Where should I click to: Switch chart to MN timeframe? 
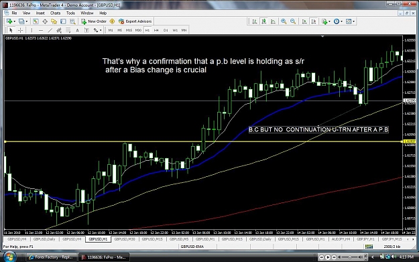click(184, 30)
